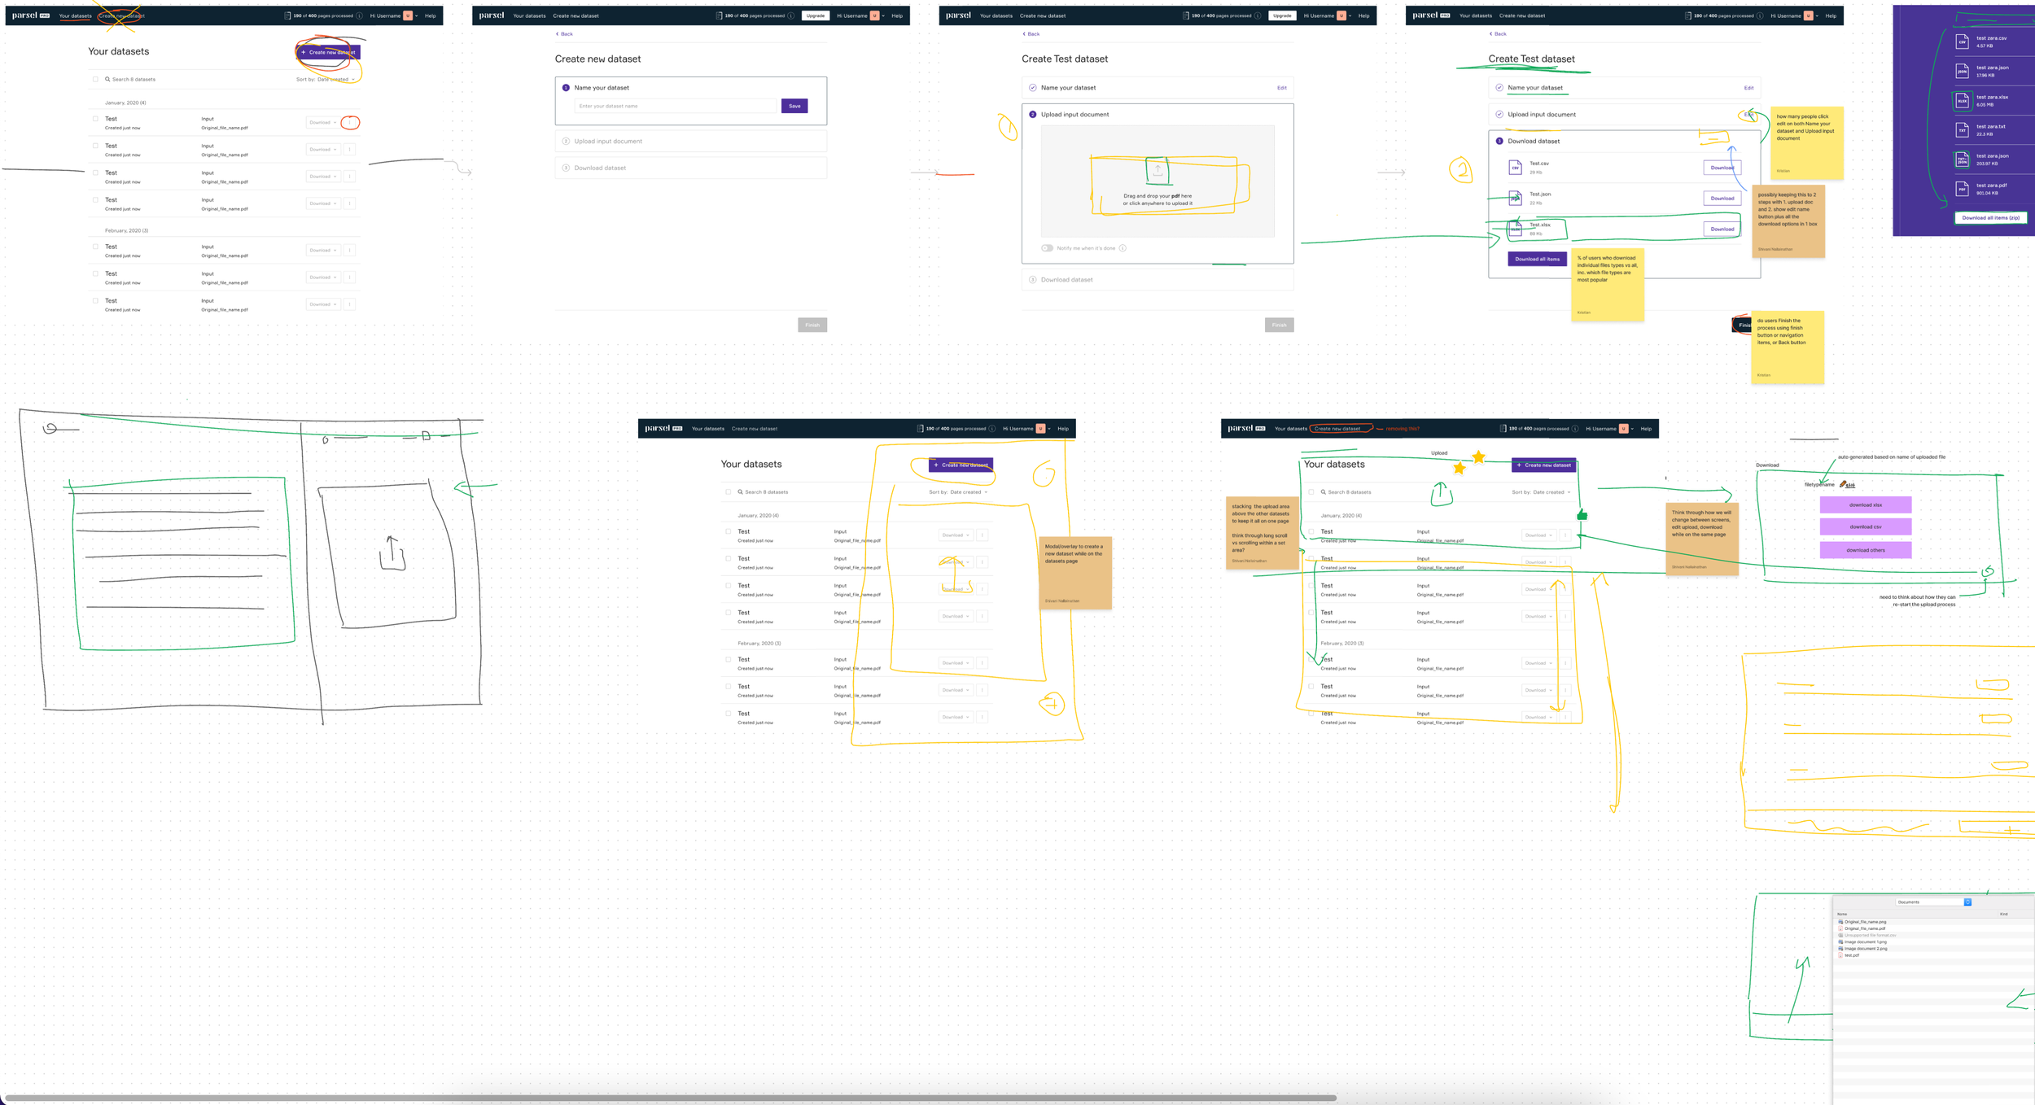This screenshot has height=1105, width=2035.
Task: Select Your datasets nav in download-step mockup
Action: [x=1475, y=15]
